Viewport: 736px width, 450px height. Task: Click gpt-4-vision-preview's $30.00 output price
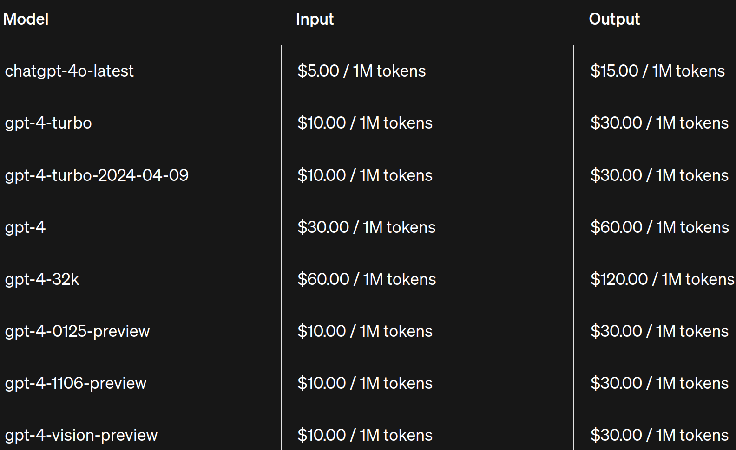point(659,435)
